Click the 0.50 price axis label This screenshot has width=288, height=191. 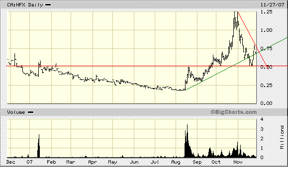tap(266, 67)
